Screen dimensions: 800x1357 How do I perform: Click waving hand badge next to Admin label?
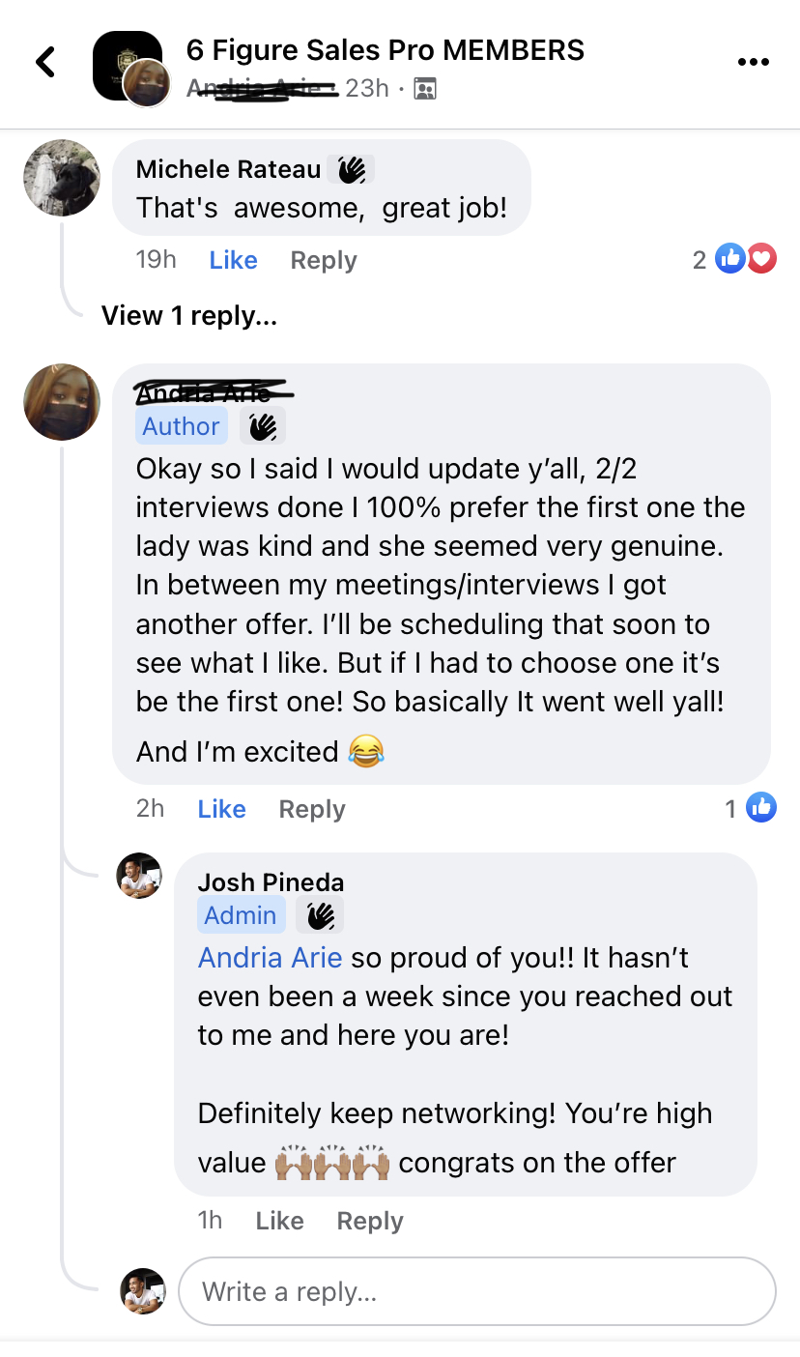(x=320, y=915)
